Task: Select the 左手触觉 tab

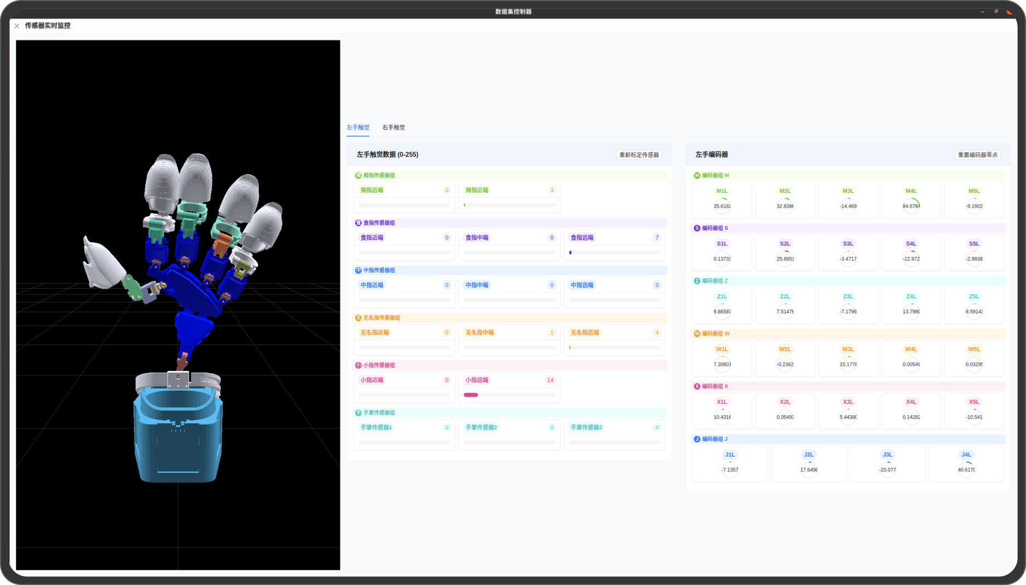Action: 358,128
